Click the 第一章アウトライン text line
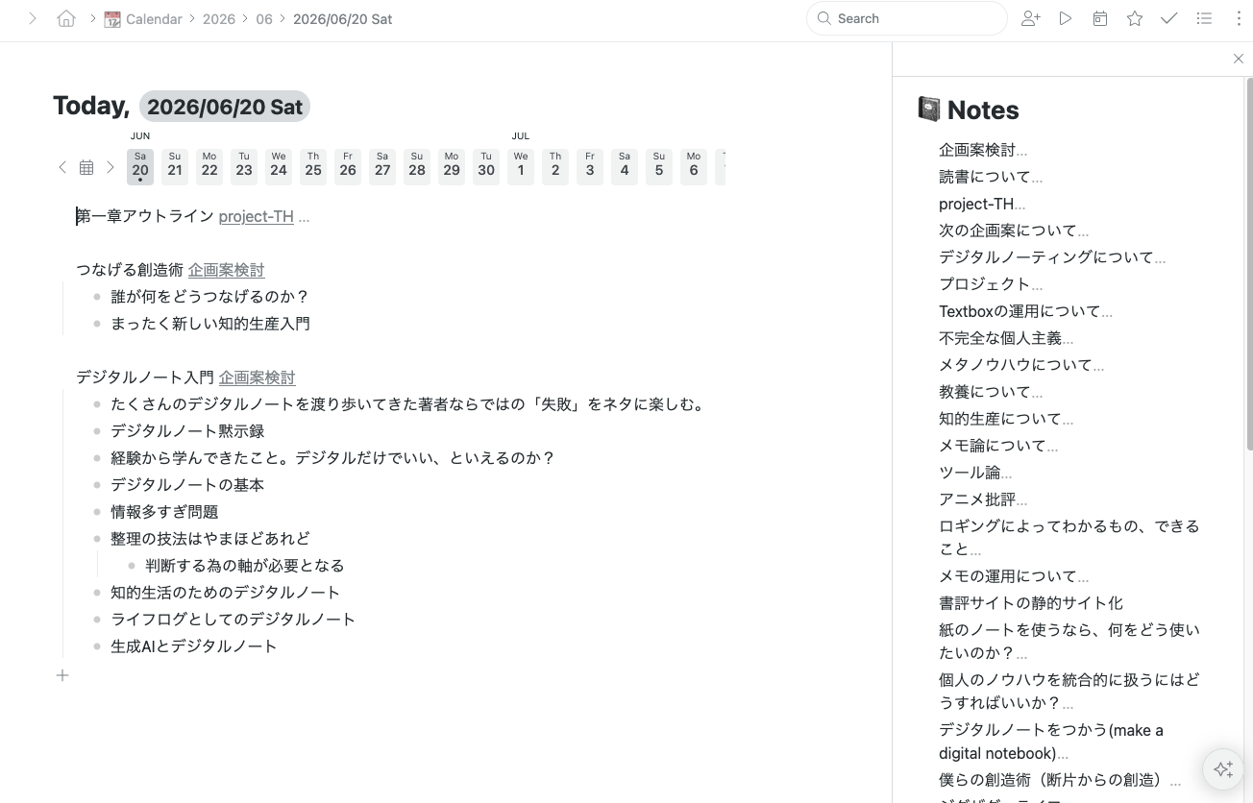This screenshot has width=1253, height=803. (145, 216)
